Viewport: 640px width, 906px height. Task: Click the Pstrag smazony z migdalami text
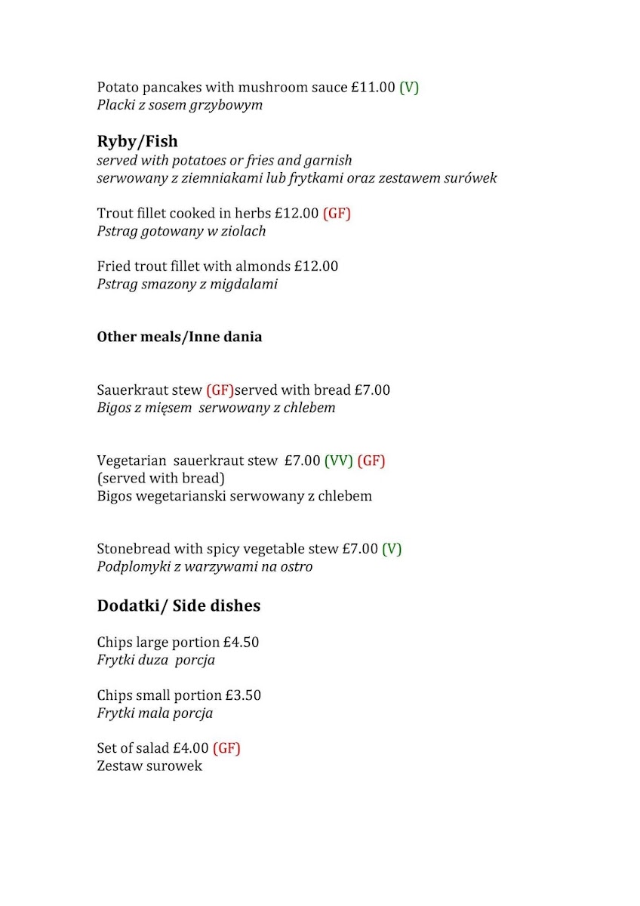[x=187, y=285]
